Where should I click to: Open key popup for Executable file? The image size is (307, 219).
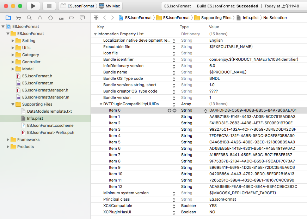174,47
